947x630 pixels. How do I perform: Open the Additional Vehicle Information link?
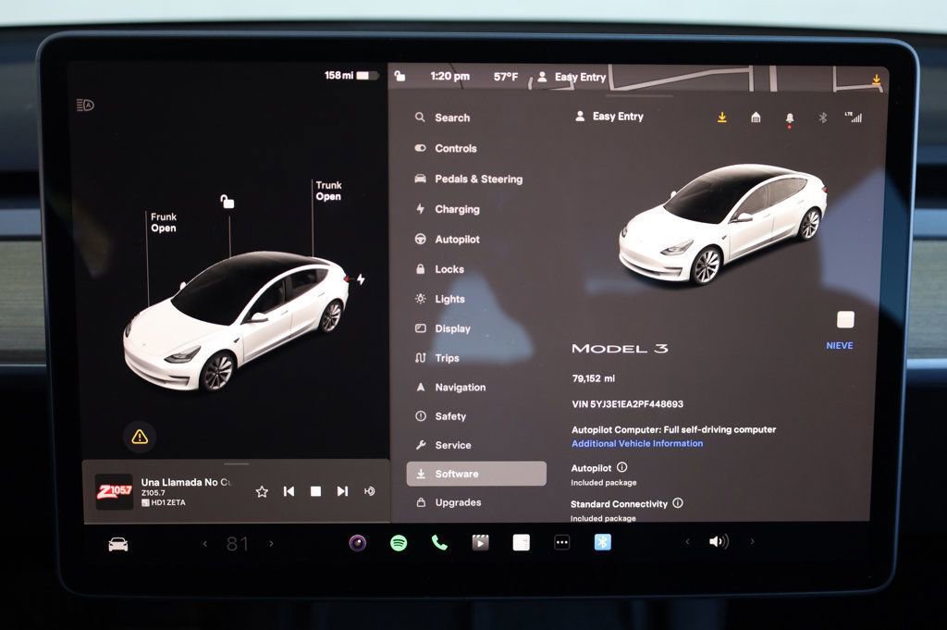coord(637,443)
